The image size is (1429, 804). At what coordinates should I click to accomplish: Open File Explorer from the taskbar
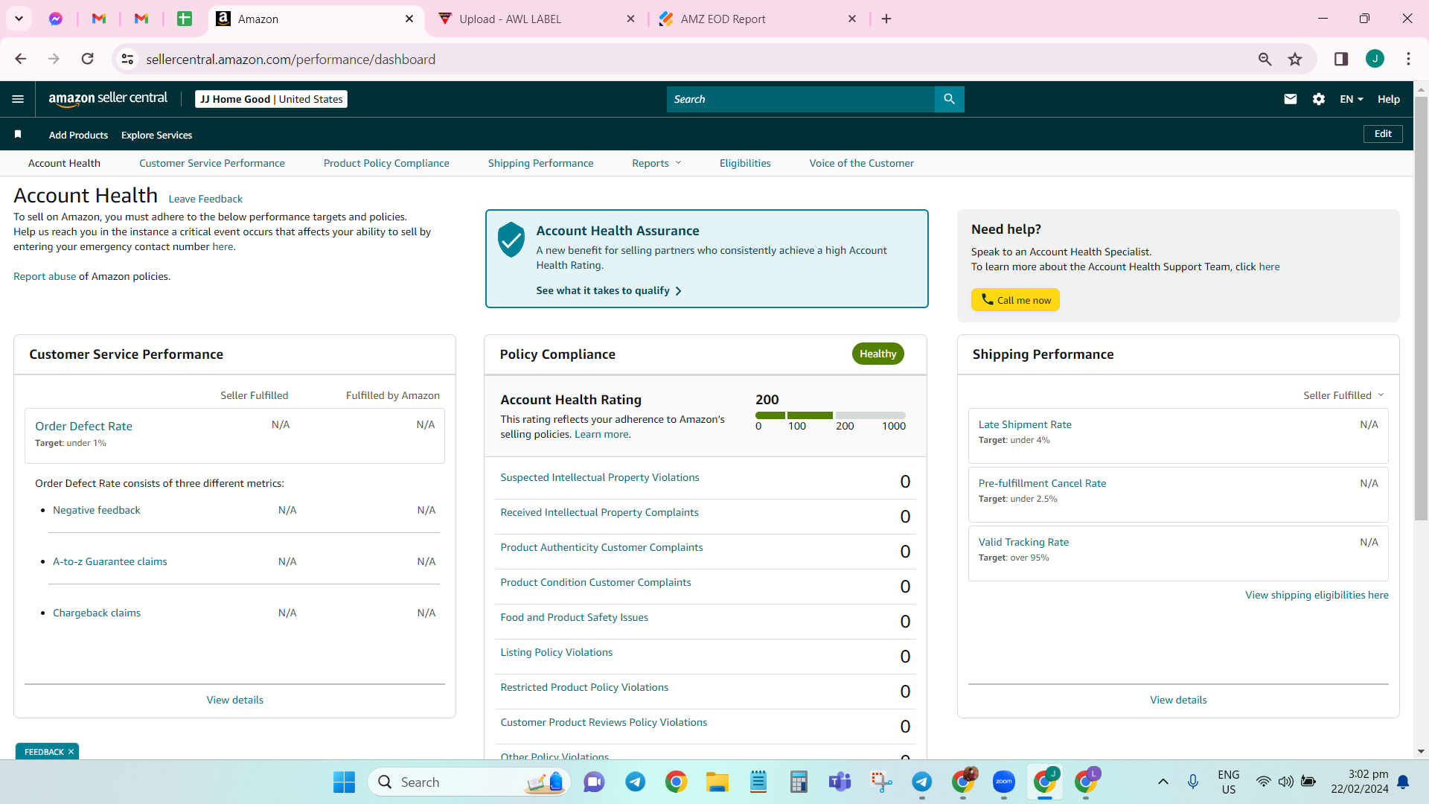[717, 782]
